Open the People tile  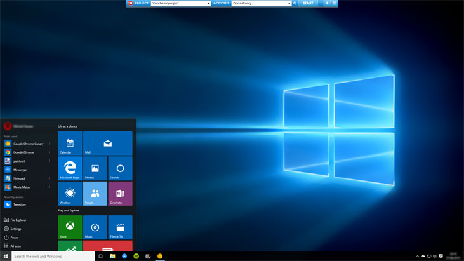95,194
